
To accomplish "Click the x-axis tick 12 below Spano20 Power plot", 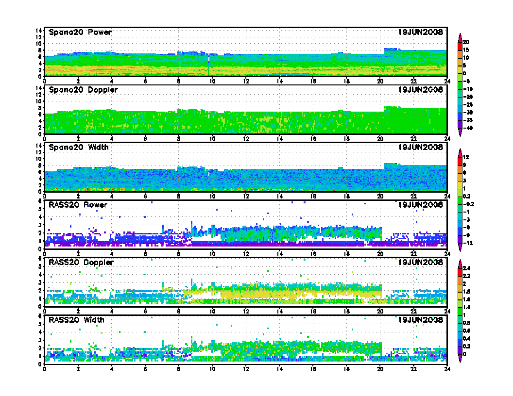I will click(x=246, y=82).
